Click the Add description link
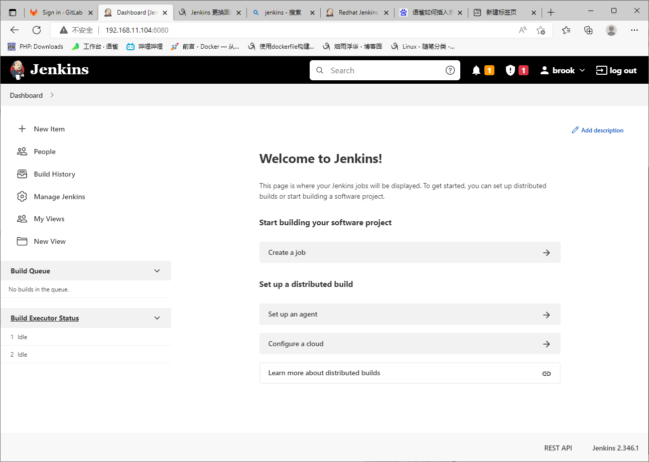This screenshot has height=462, width=649. click(598, 130)
